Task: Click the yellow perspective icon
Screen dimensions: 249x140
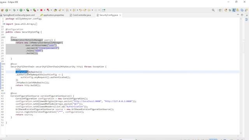Action: click(x=238, y=10)
